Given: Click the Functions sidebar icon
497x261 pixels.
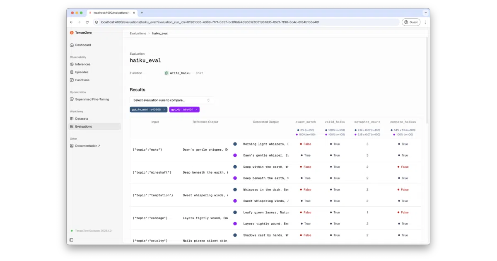Looking at the screenshot, I should pyautogui.click(x=72, y=80).
